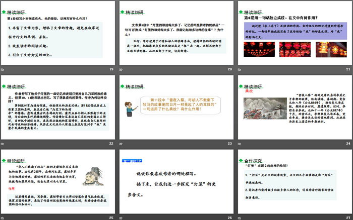Image resolution: width=353 pixels, height=220 pixels.
Task: Click the slide number 24 label
Action: [348, 144]
